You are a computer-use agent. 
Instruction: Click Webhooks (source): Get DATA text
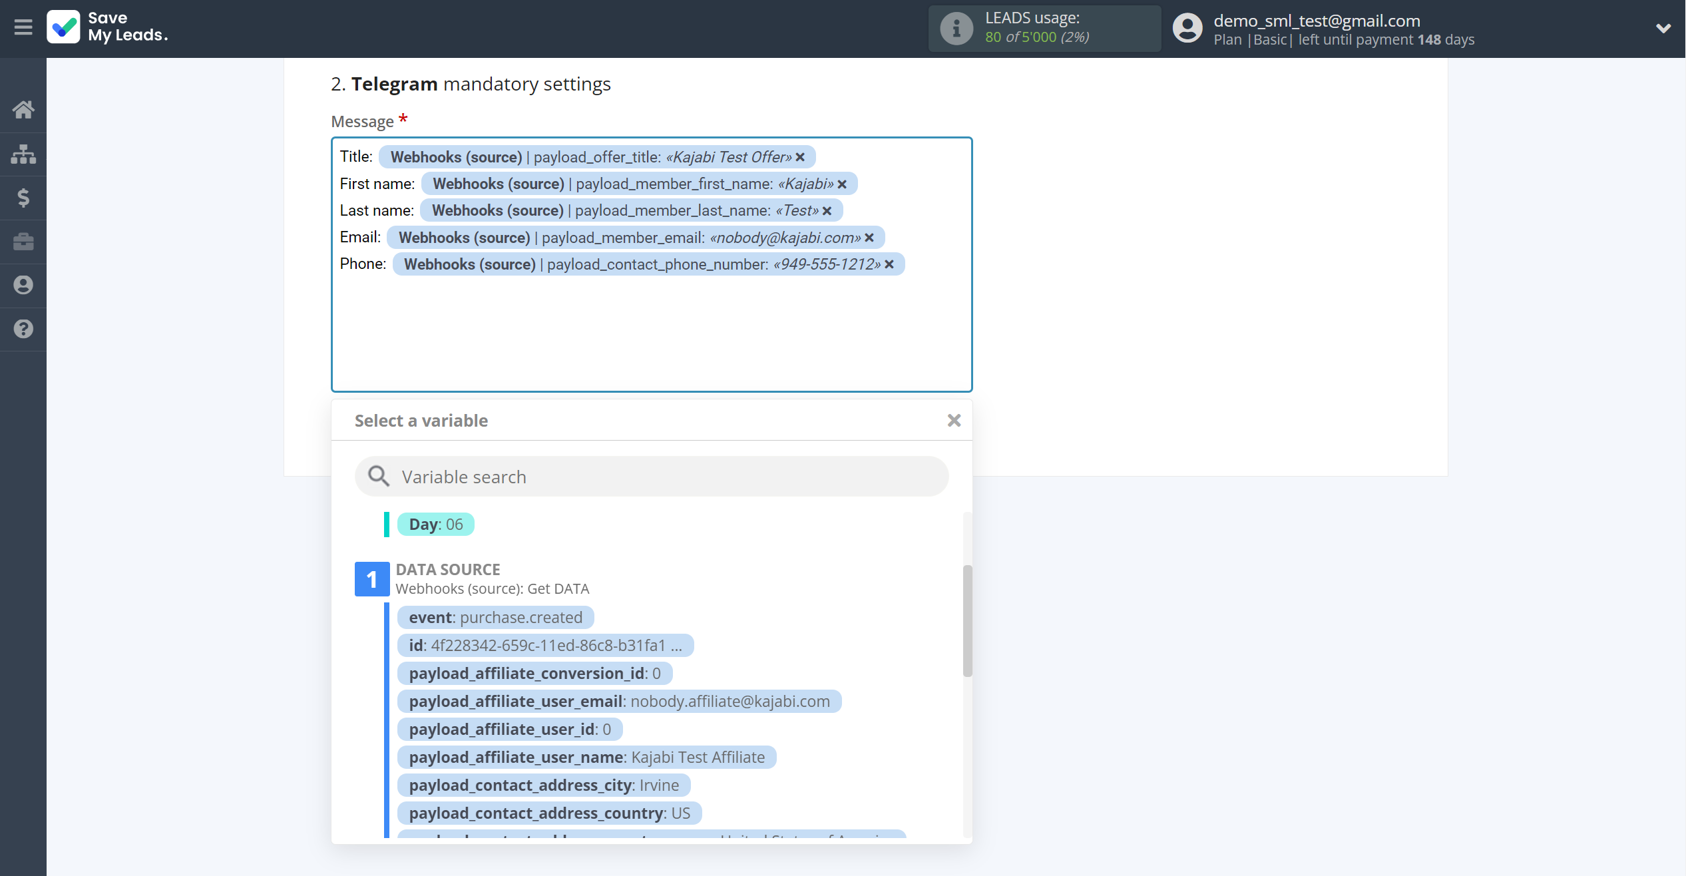(x=493, y=589)
